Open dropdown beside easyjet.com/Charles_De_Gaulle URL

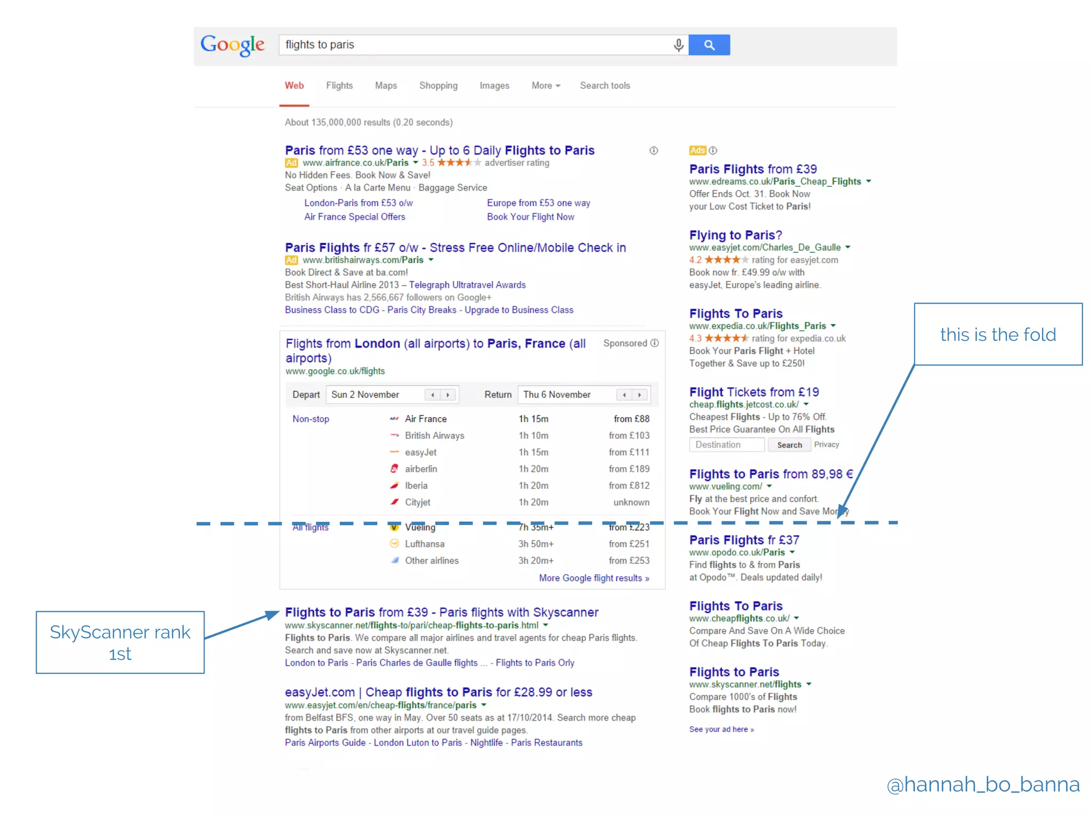848,247
